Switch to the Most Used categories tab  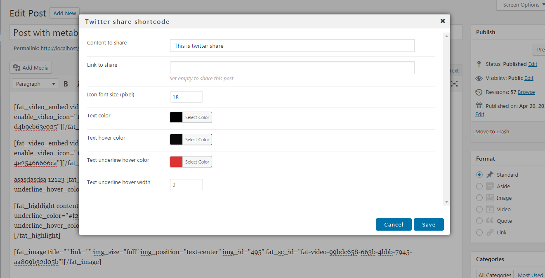tap(531, 275)
